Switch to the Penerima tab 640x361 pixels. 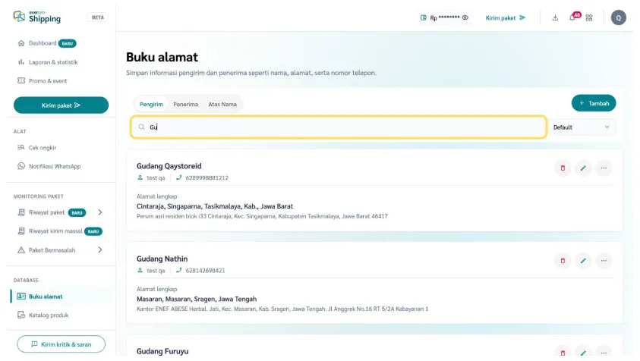coord(185,104)
